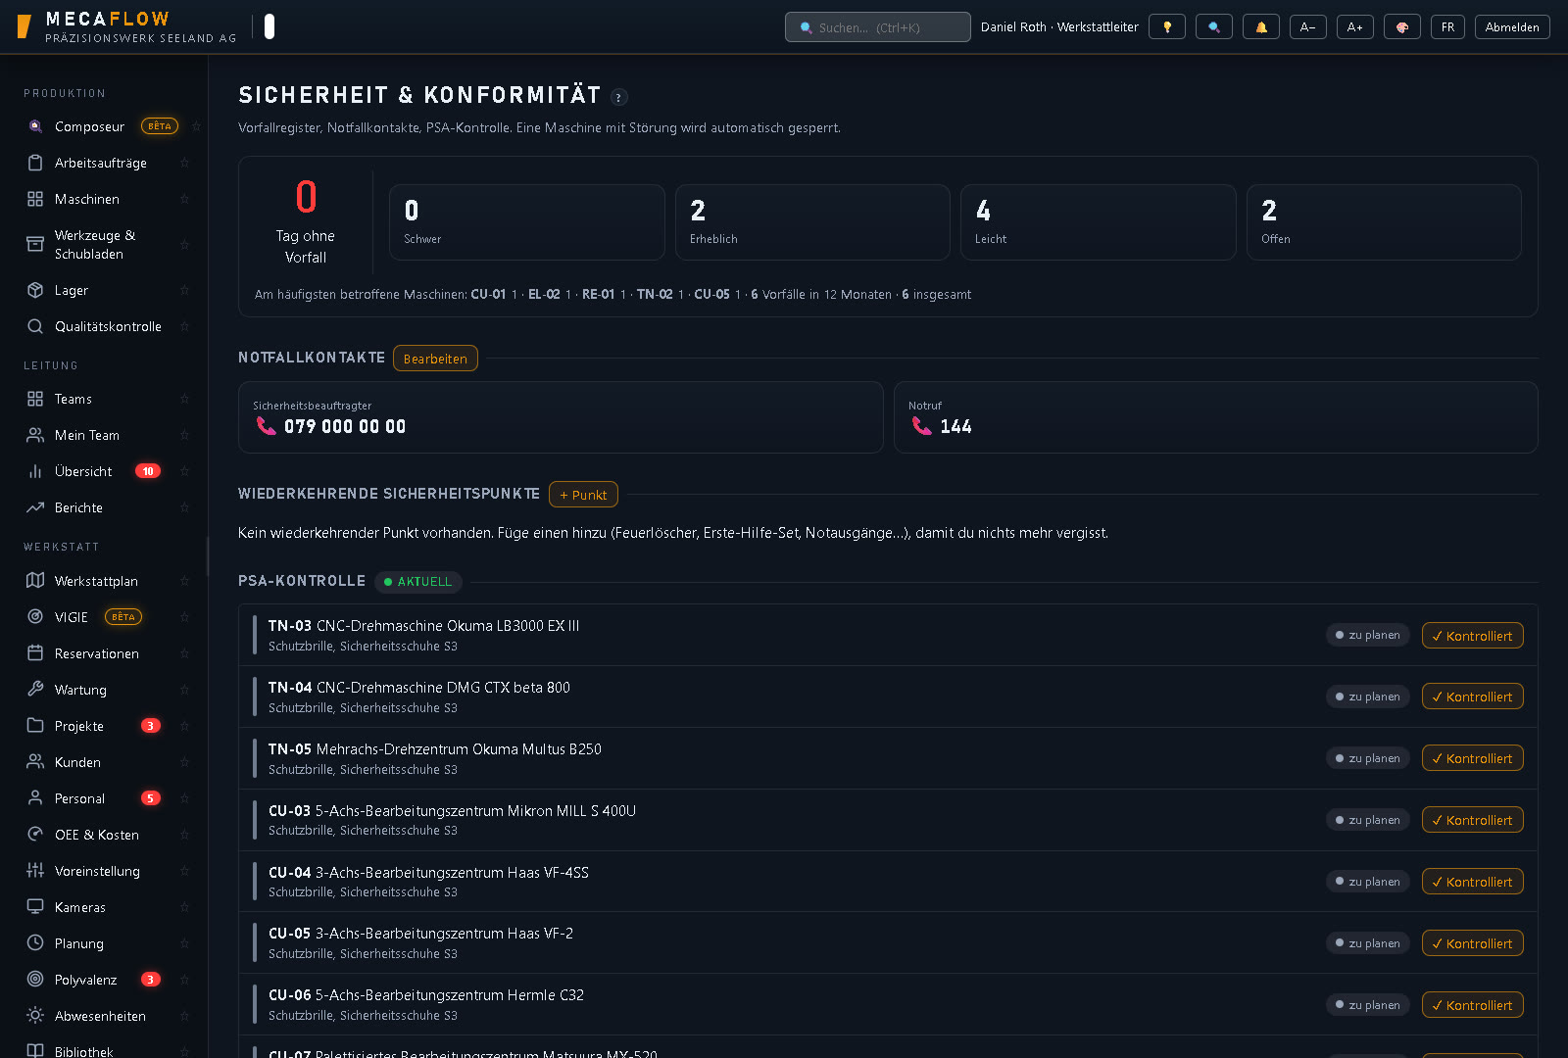
Task: Mark TN-03 Okuma LB3000 as Kontrolliert
Action: tap(1472, 636)
